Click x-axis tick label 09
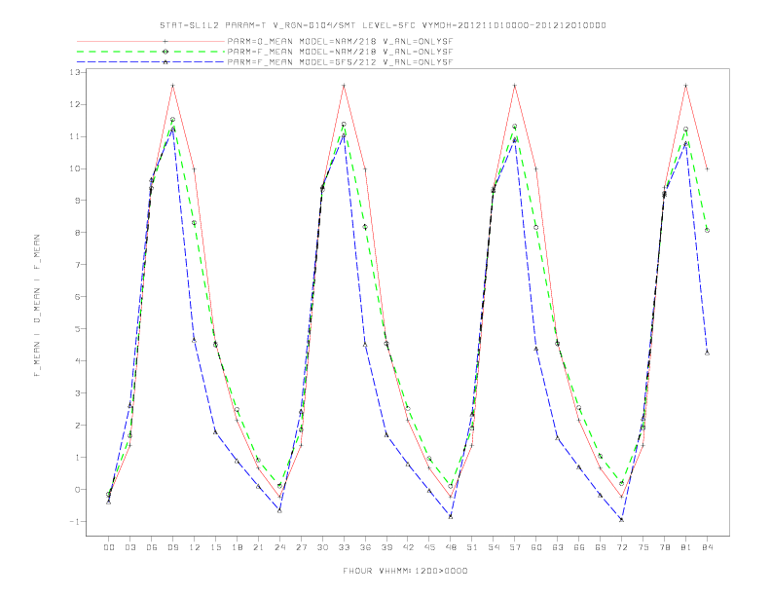This screenshot has width=771, height=596. (173, 547)
